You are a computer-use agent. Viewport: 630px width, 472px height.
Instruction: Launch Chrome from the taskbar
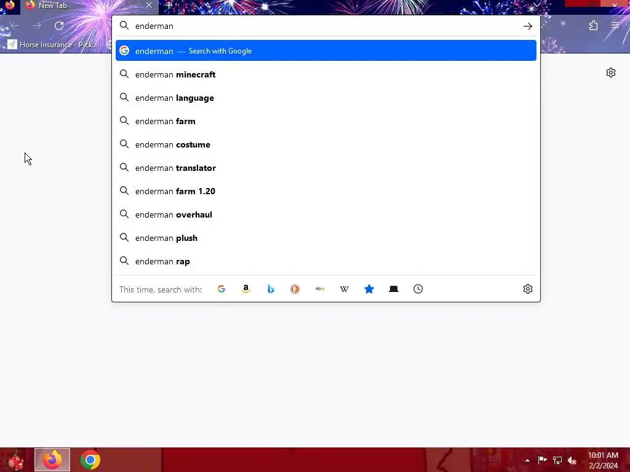tap(90, 460)
